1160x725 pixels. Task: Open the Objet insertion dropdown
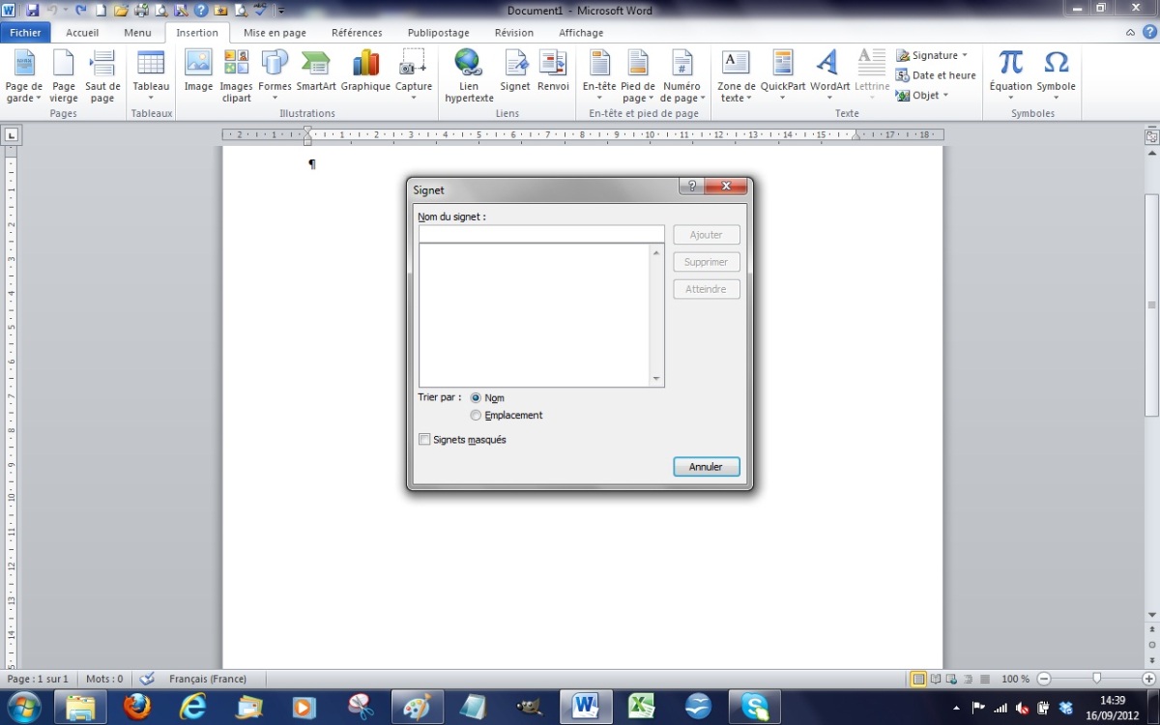point(923,96)
